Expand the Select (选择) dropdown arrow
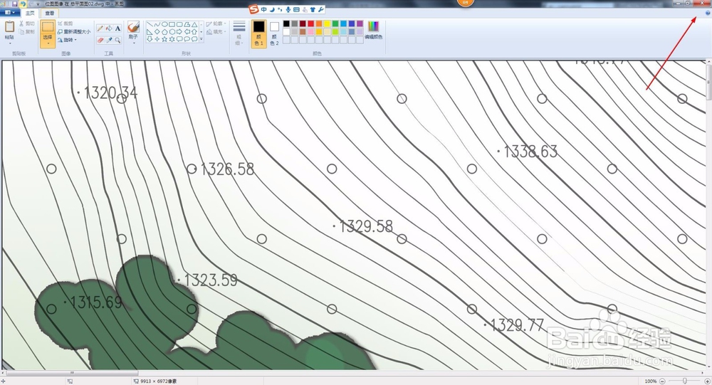 48,43
